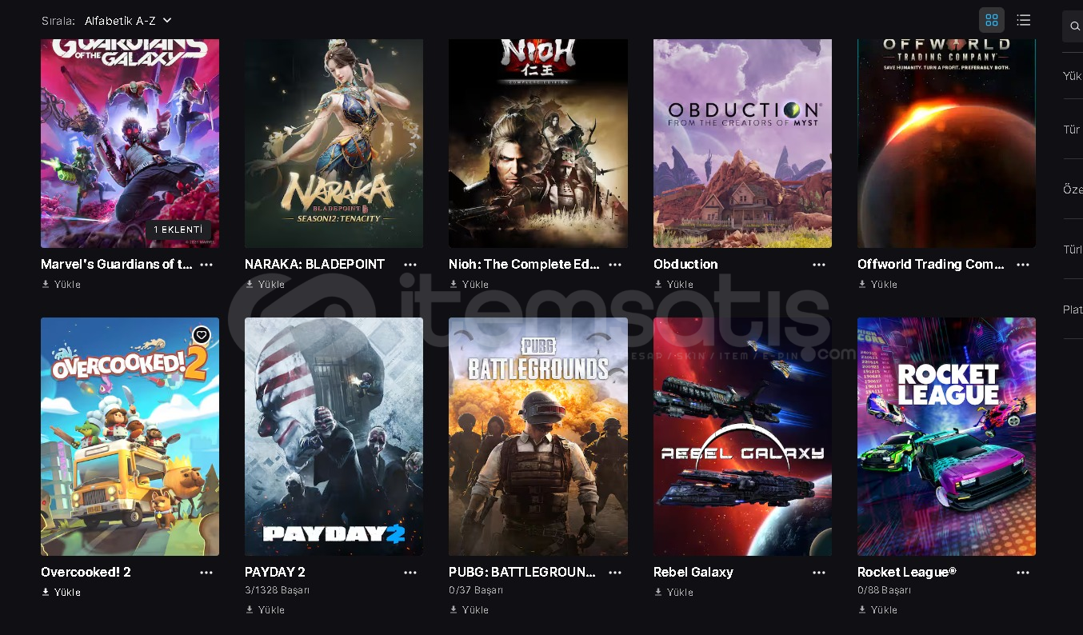
Task: Open three-dot menu for NARAKA: BLADEPOINT
Action: click(x=410, y=265)
